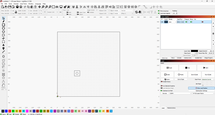Delete the layer with the Cuts panel trash icon
215x115 pixels.
[213, 34]
